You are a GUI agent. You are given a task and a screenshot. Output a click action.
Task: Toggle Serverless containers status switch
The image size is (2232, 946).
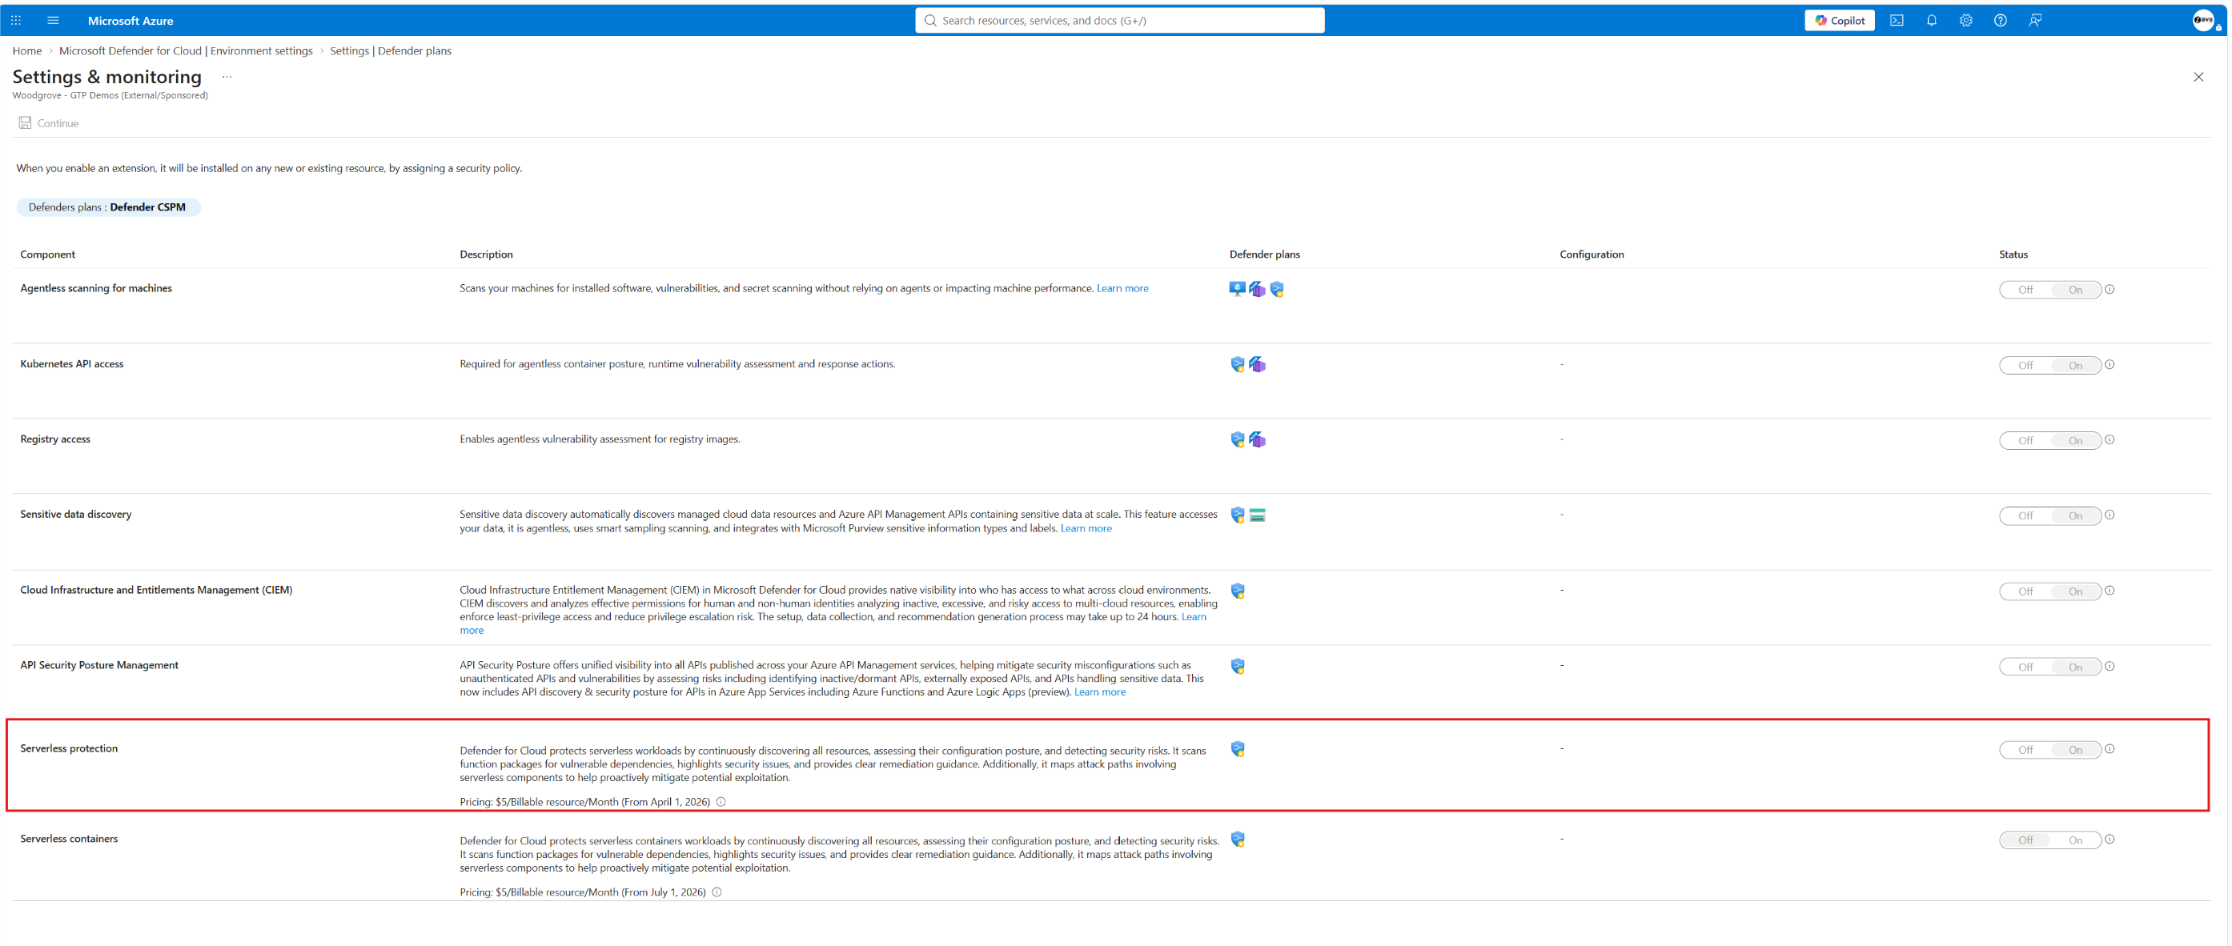click(2050, 840)
